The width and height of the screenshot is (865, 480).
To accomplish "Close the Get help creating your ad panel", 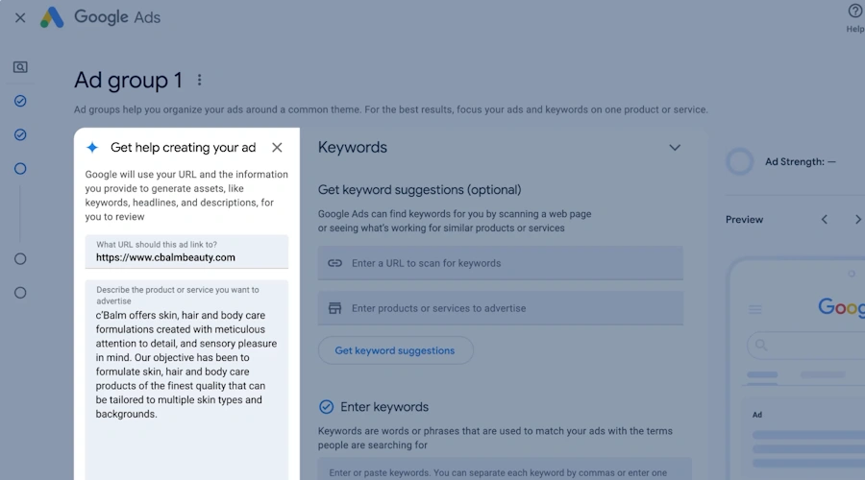I will [277, 148].
